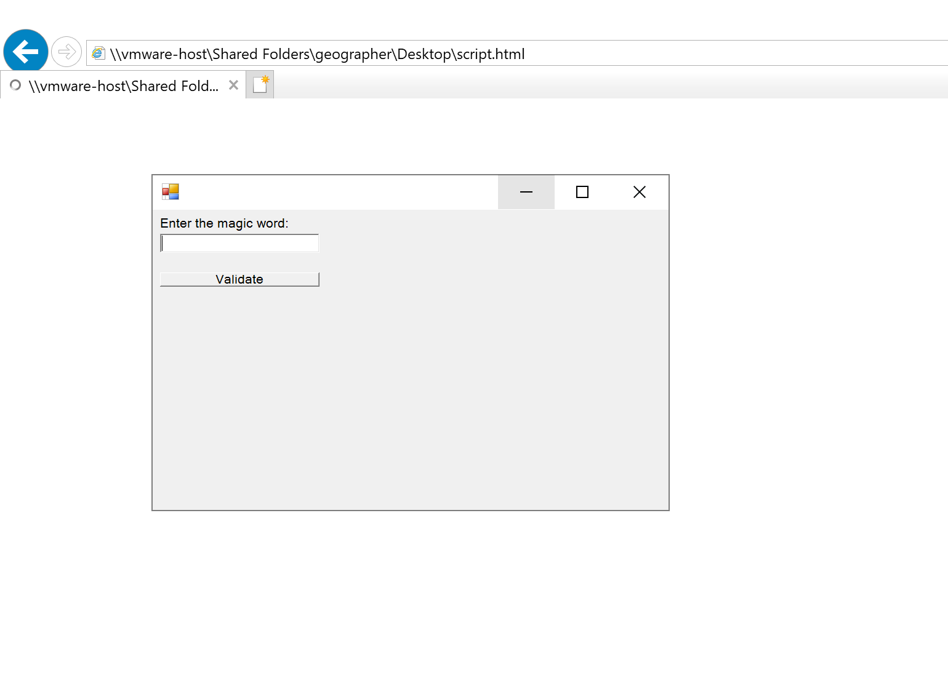Click the 'Enter the magic word:' label
The height and width of the screenshot is (684, 948).
[224, 223]
